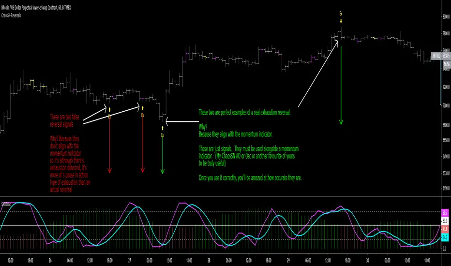Screen dimensions: 451x266
Task: Click the 6190.0 price axis label
Action: click(x=446, y=188)
